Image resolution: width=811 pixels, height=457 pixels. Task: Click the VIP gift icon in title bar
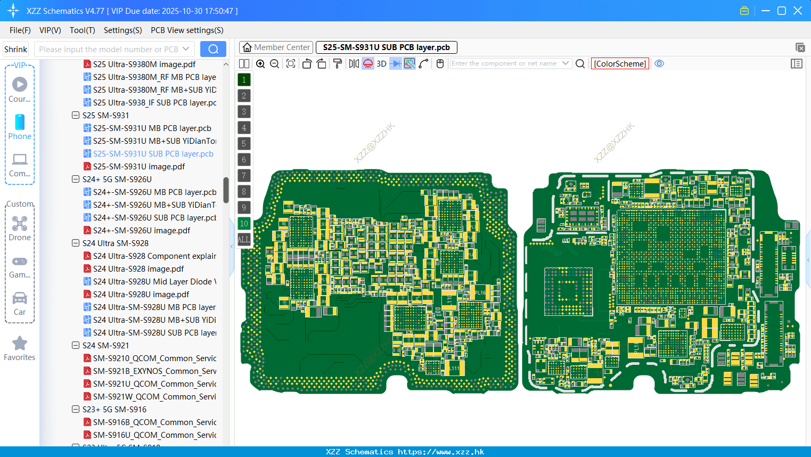pyautogui.click(x=744, y=11)
